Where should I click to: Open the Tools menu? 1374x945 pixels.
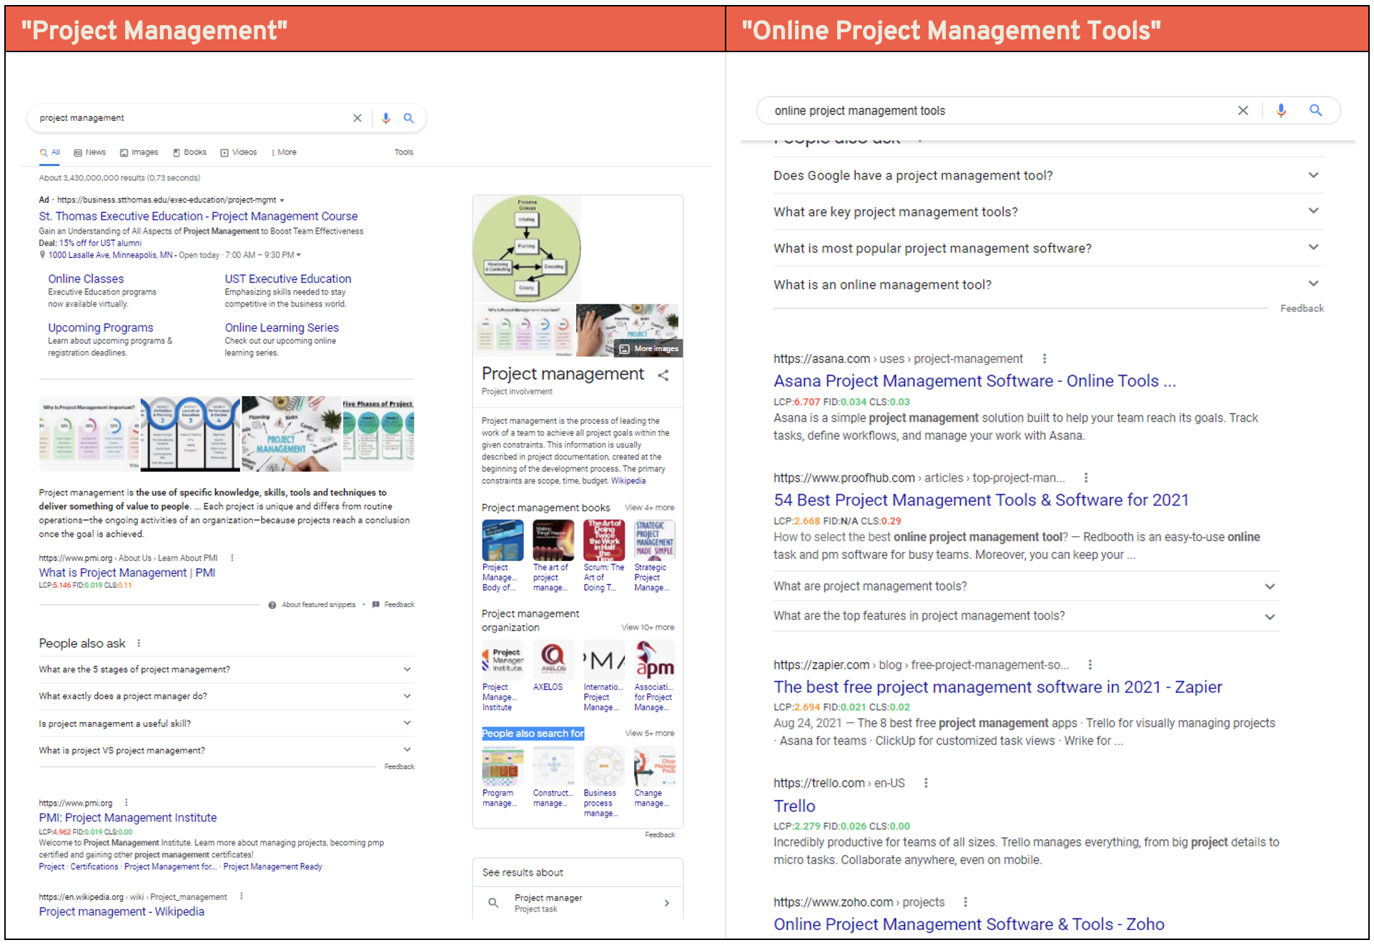pos(404,152)
